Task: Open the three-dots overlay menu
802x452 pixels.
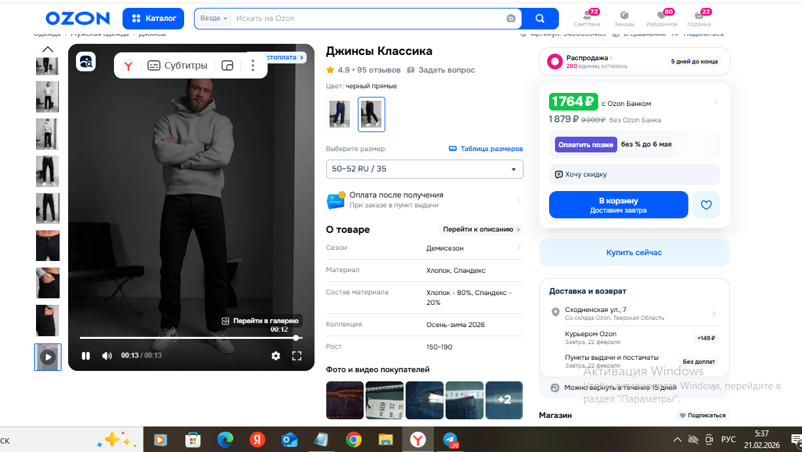Action: click(x=253, y=65)
